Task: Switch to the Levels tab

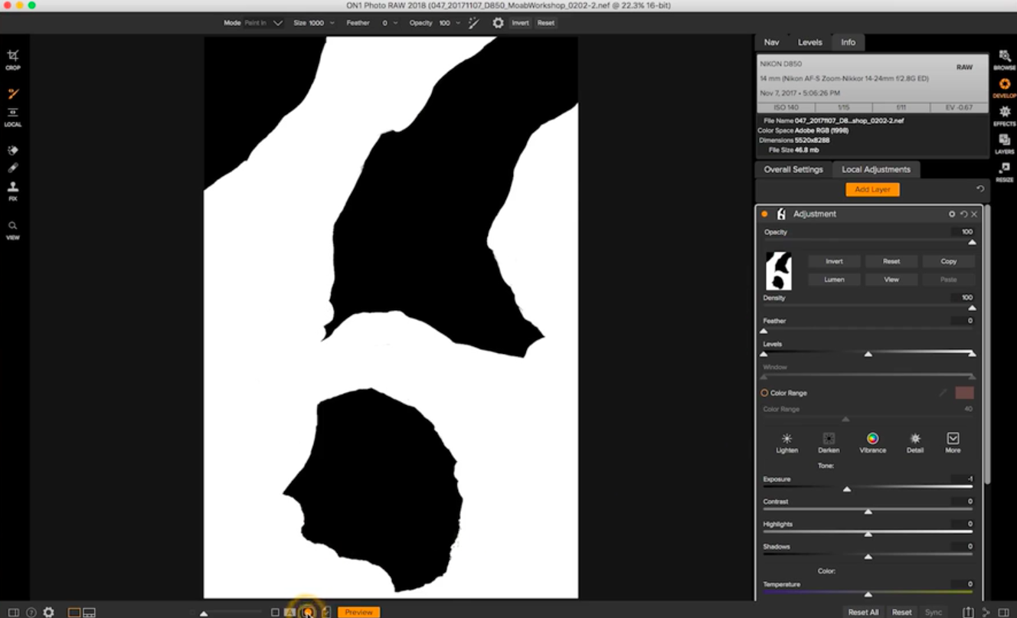Action: click(809, 42)
